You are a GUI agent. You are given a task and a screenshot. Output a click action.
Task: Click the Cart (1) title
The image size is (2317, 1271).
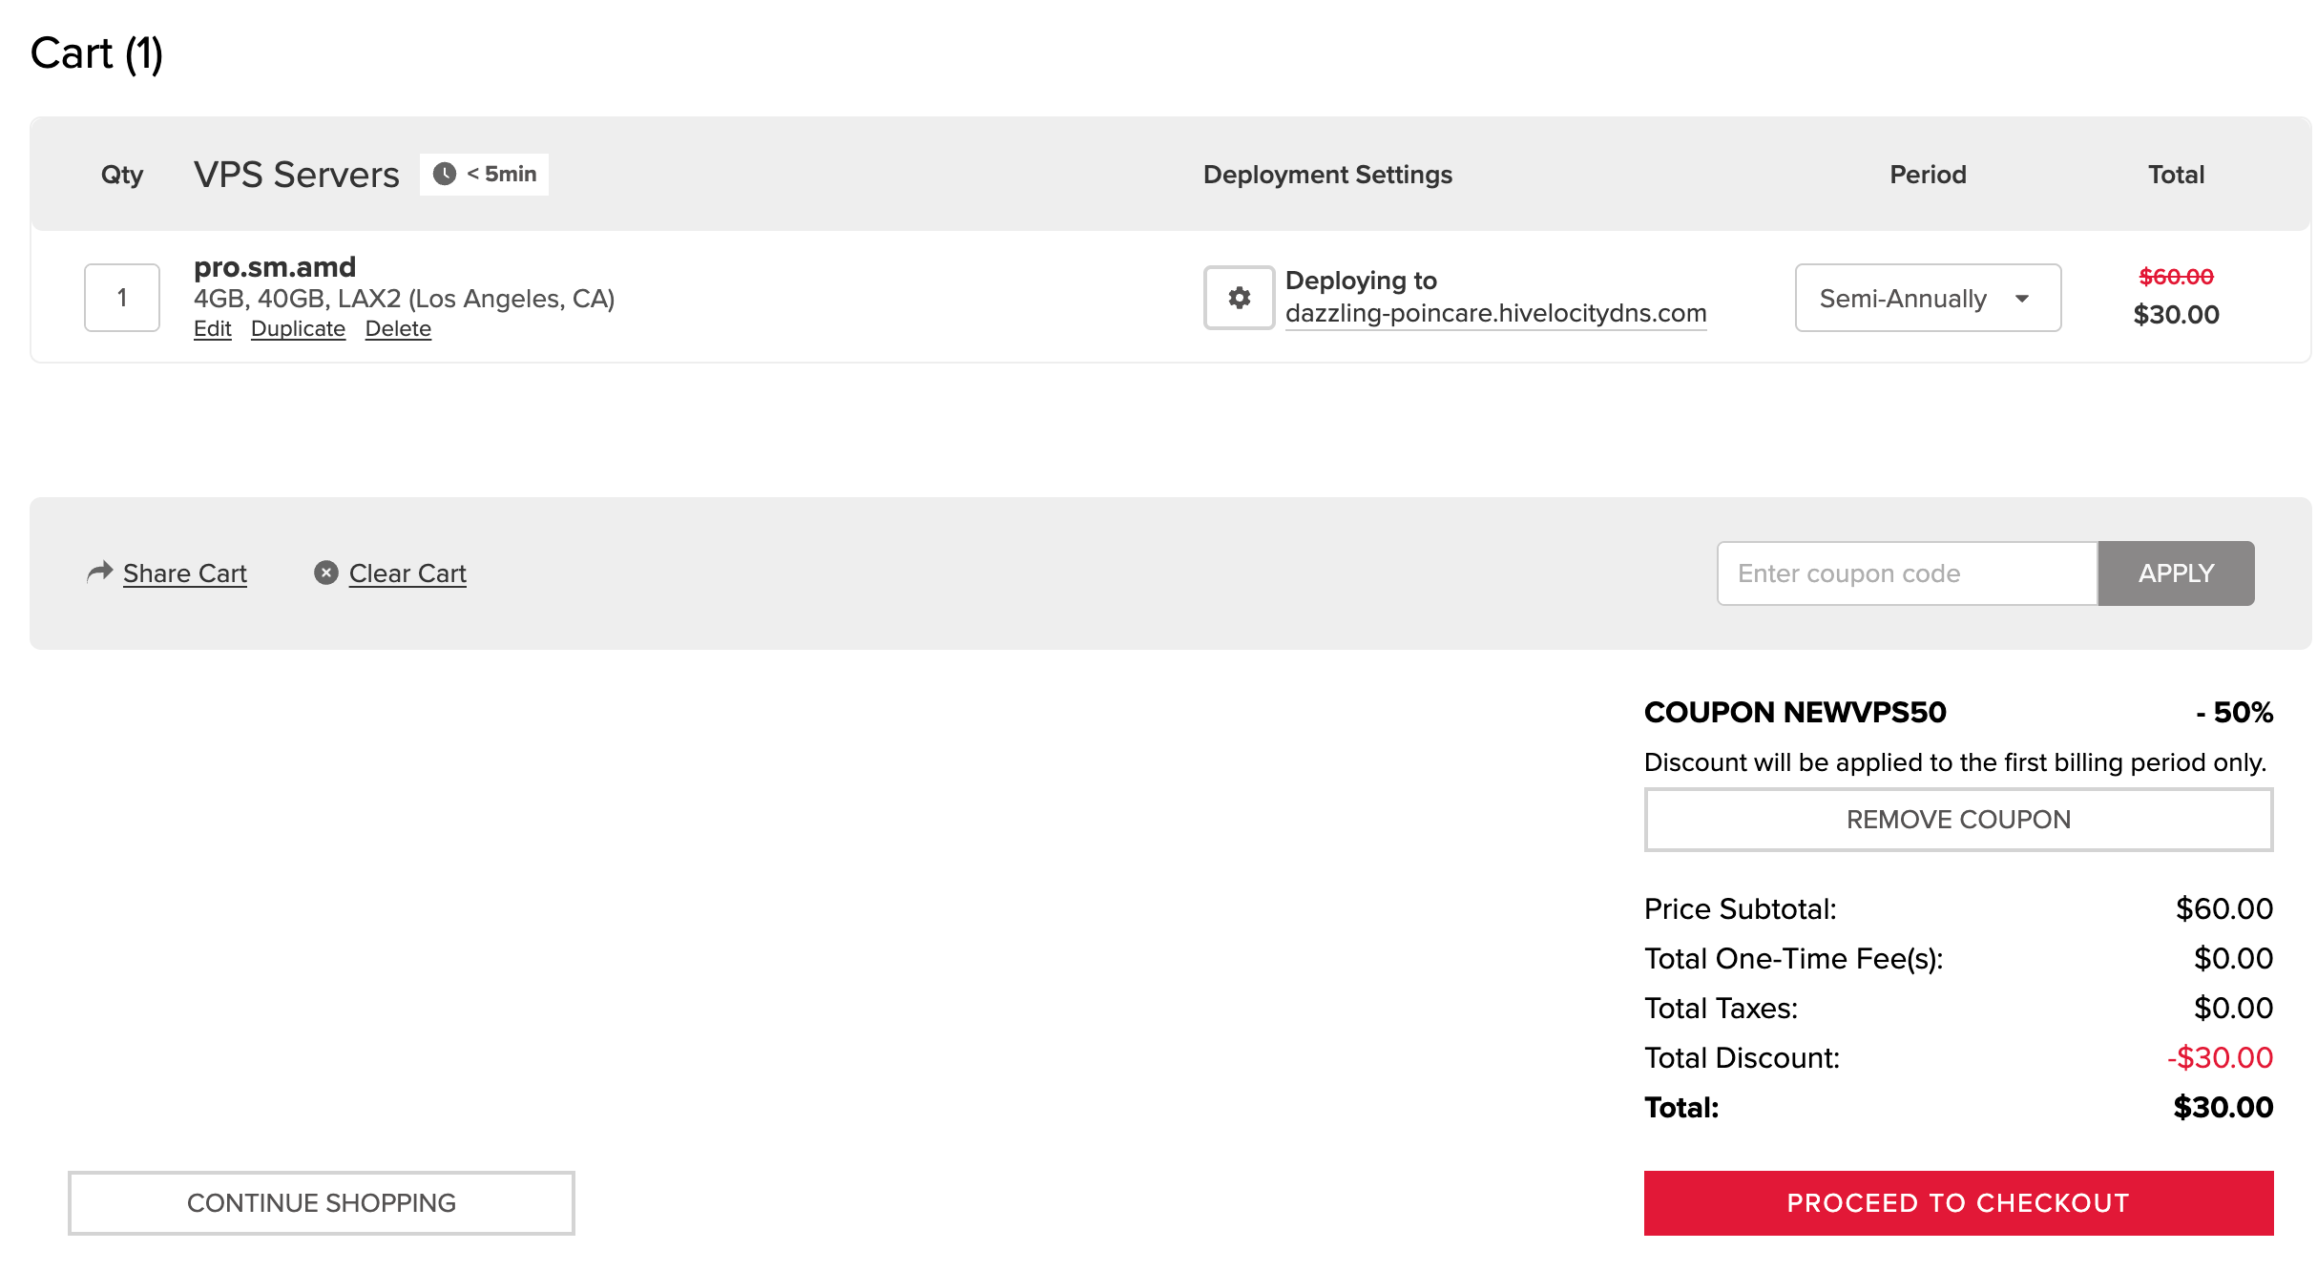[97, 53]
